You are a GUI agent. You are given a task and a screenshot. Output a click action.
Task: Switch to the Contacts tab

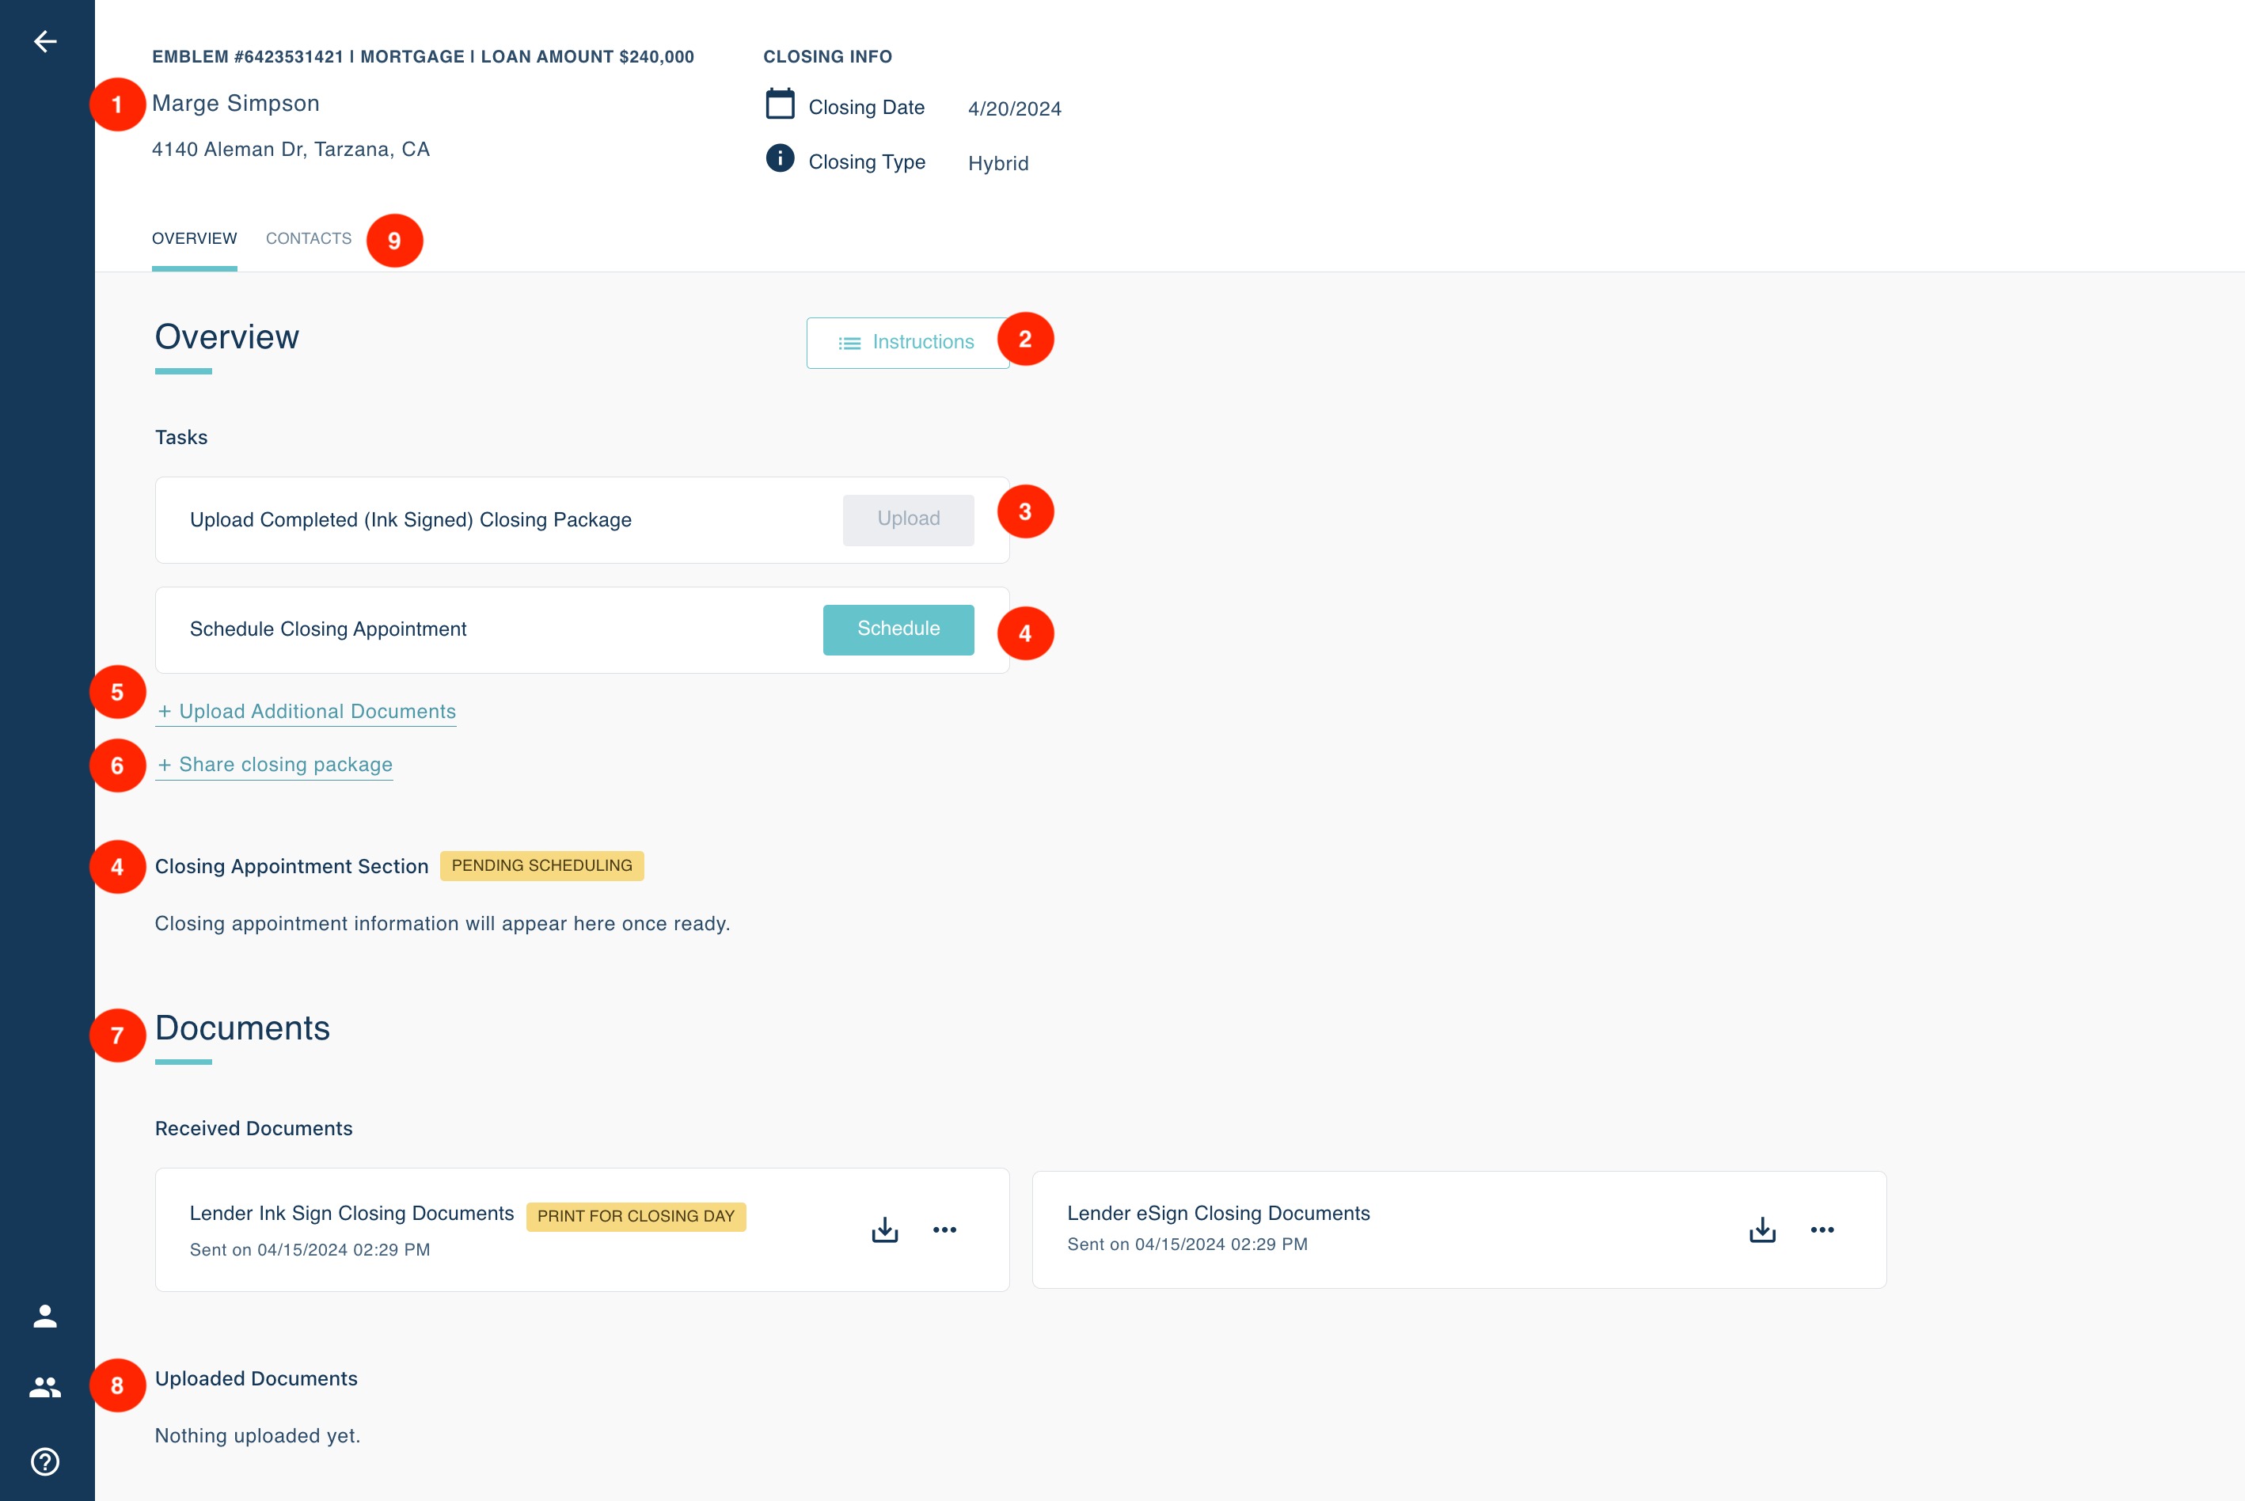click(308, 238)
